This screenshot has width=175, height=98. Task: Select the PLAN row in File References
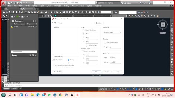pyautogui.click(x=24, y=27)
